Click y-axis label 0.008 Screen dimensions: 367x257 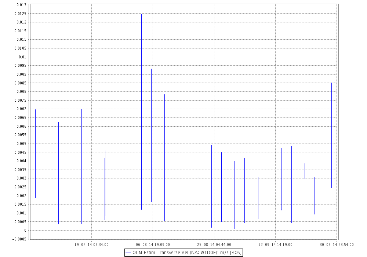pos(21,92)
